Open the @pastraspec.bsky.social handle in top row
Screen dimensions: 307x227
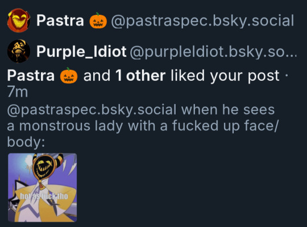click(x=202, y=20)
